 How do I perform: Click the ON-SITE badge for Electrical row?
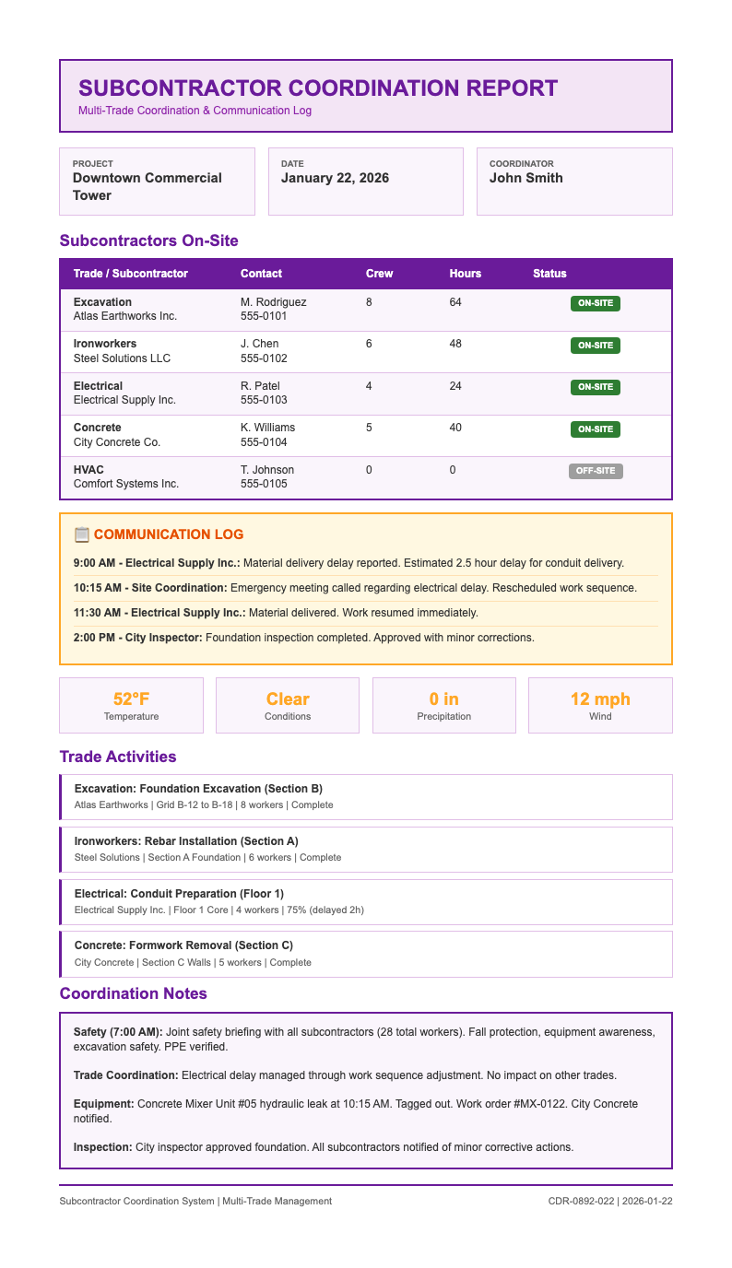[x=595, y=387]
